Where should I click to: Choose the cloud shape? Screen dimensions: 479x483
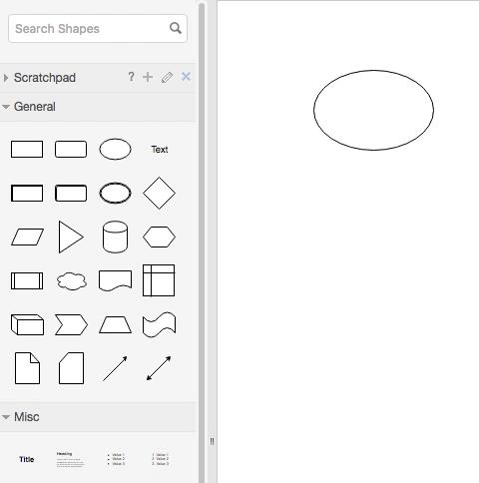(72, 281)
